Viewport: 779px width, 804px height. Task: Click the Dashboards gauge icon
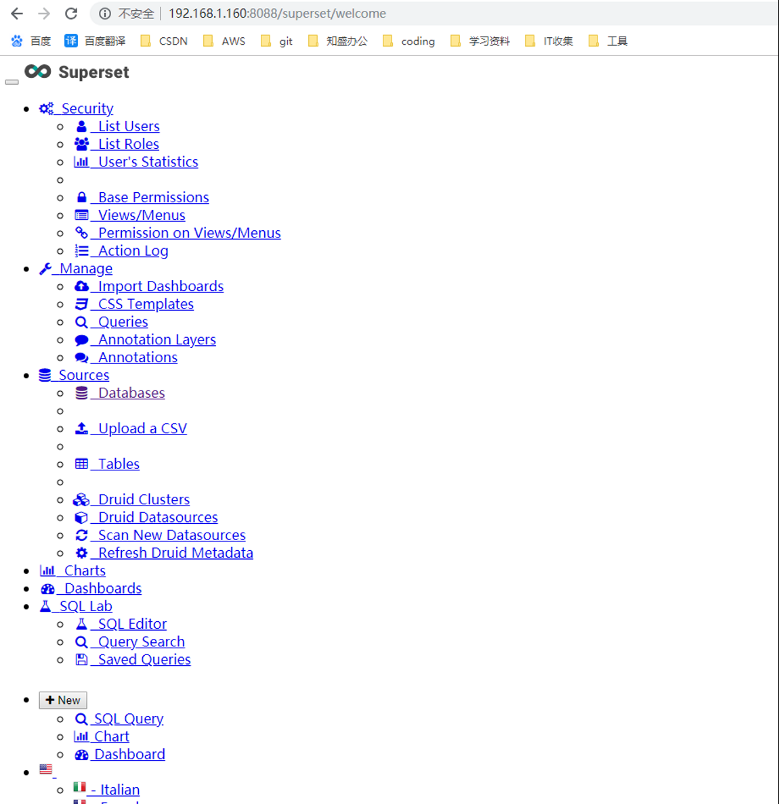click(x=47, y=589)
